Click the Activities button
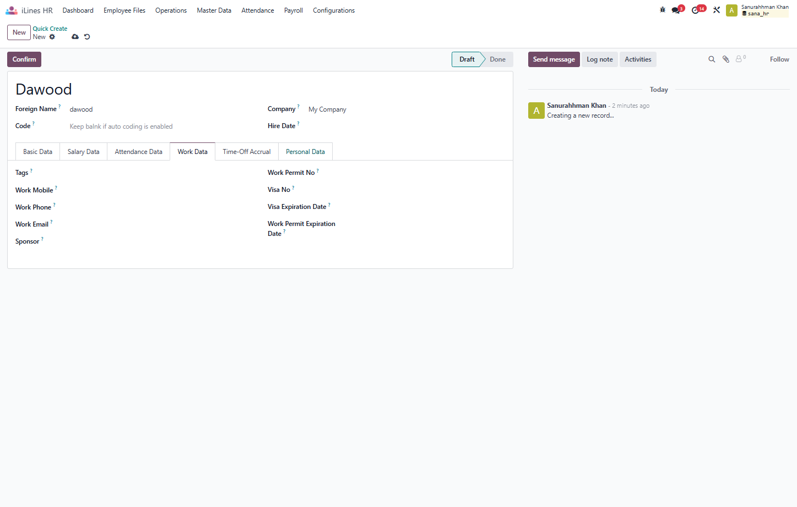The height and width of the screenshot is (507, 797). (638, 59)
